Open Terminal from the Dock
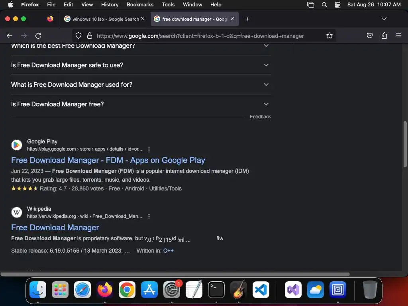The width and height of the screenshot is (408, 306). pyautogui.click(x=216, y=290)
